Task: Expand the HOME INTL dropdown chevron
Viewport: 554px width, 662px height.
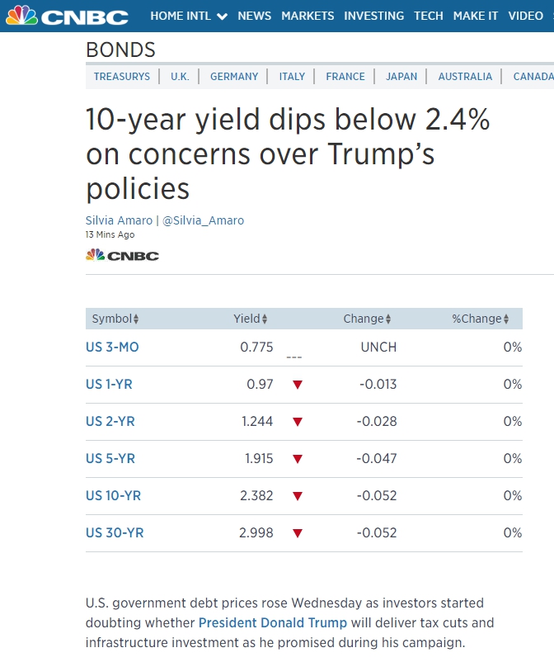Action: [x=222, y=17]
